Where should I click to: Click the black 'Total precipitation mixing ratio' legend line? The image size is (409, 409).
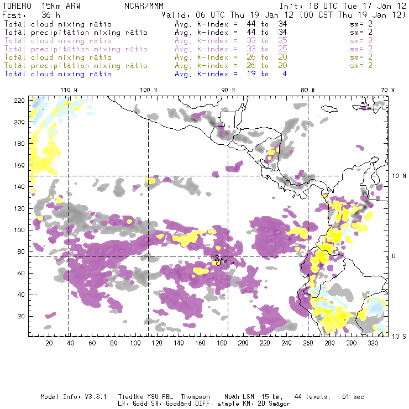[76, 33]
